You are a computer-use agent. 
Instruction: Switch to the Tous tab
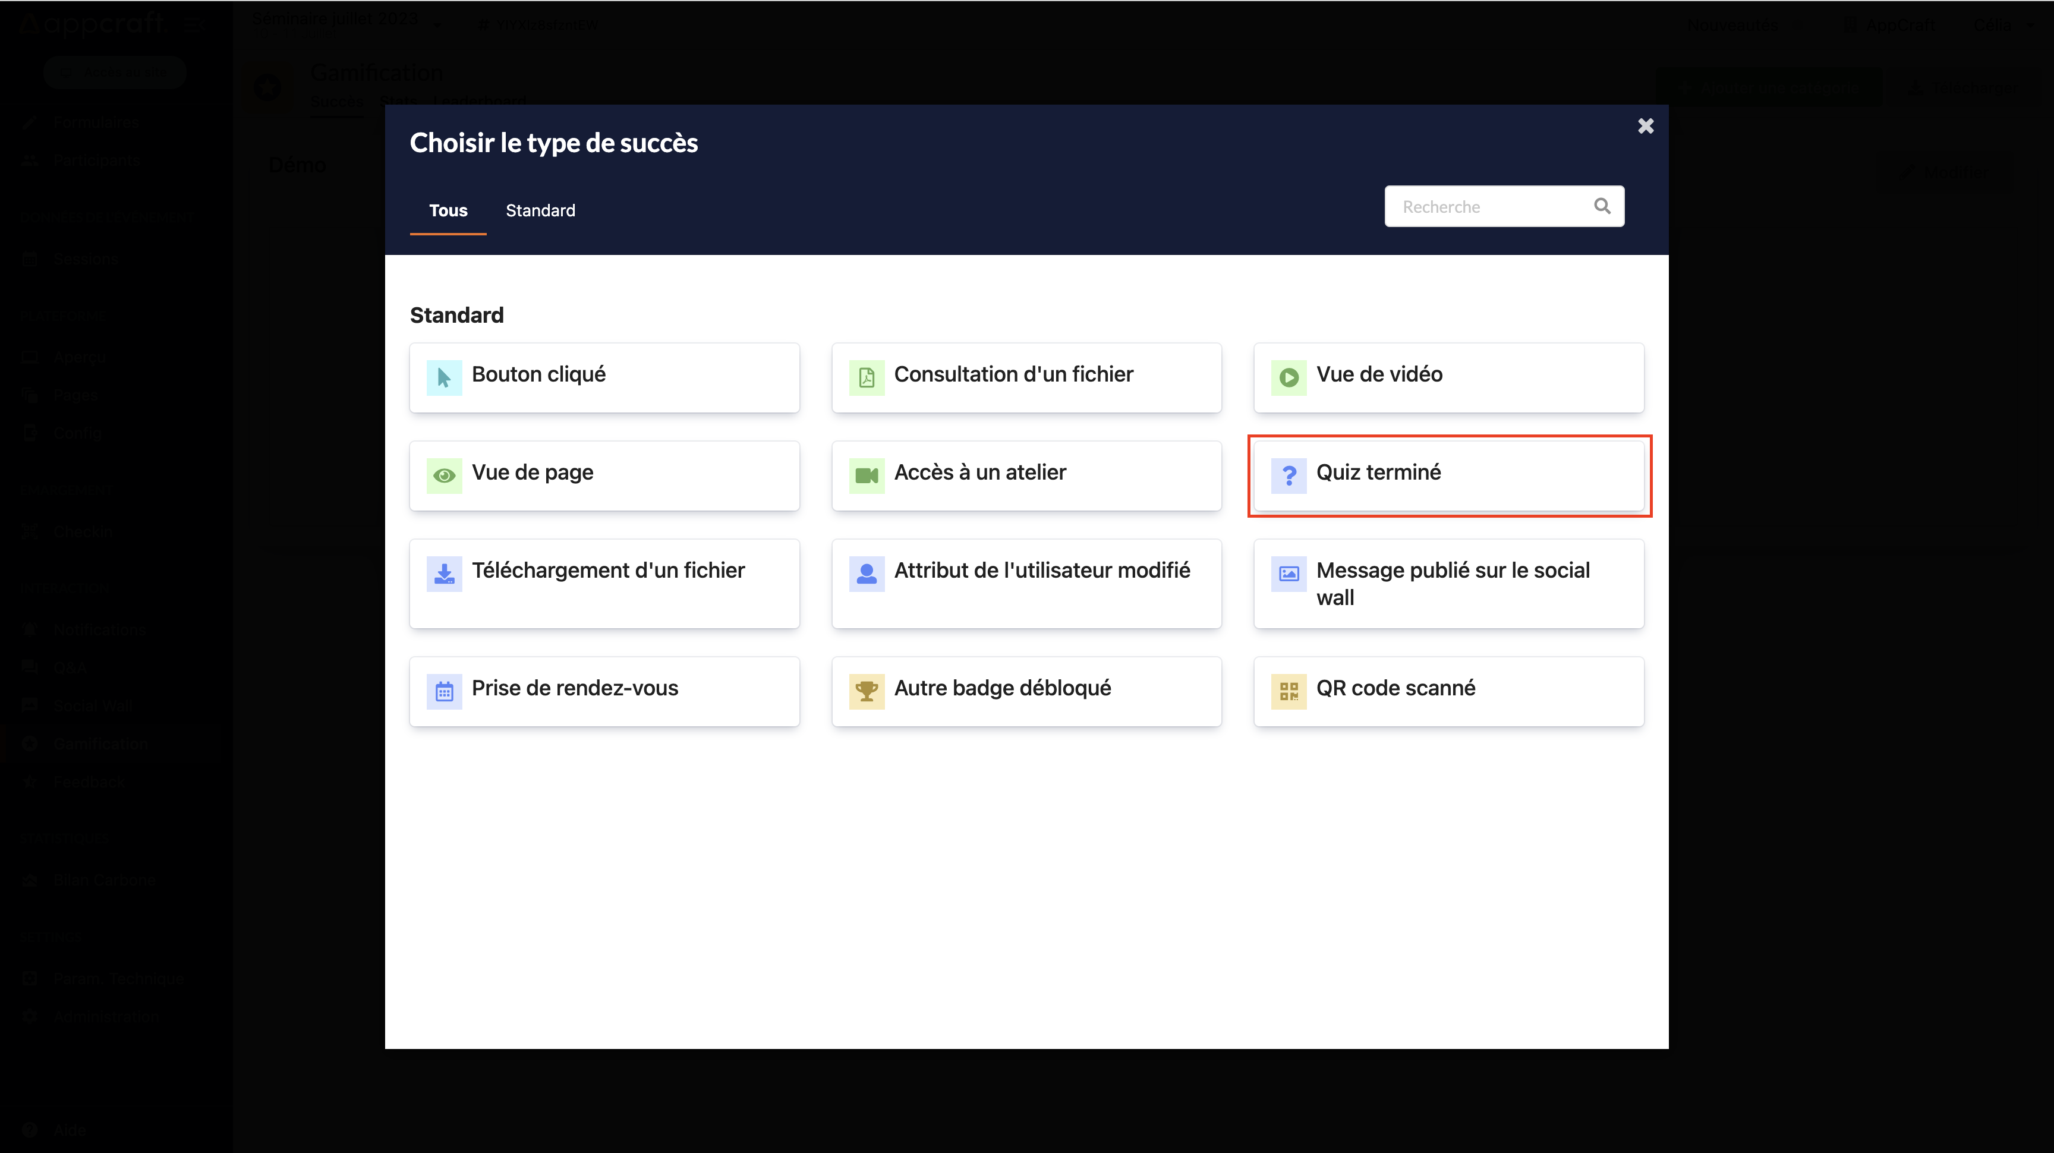tap(448, 210)
